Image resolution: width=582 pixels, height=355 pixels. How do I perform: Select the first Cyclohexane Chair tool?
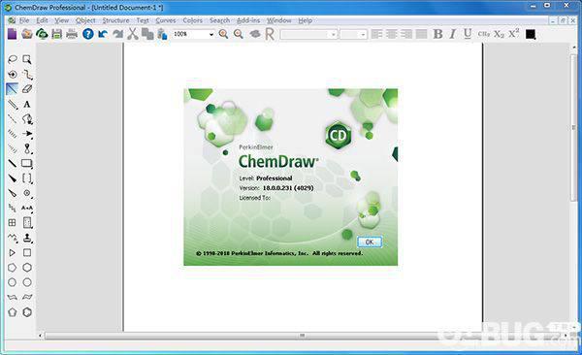tap(13, 297)
